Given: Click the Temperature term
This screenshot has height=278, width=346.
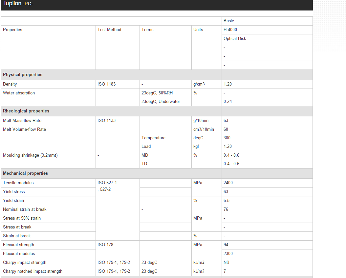Looking at the screenshot, I should tap(153, 138).
